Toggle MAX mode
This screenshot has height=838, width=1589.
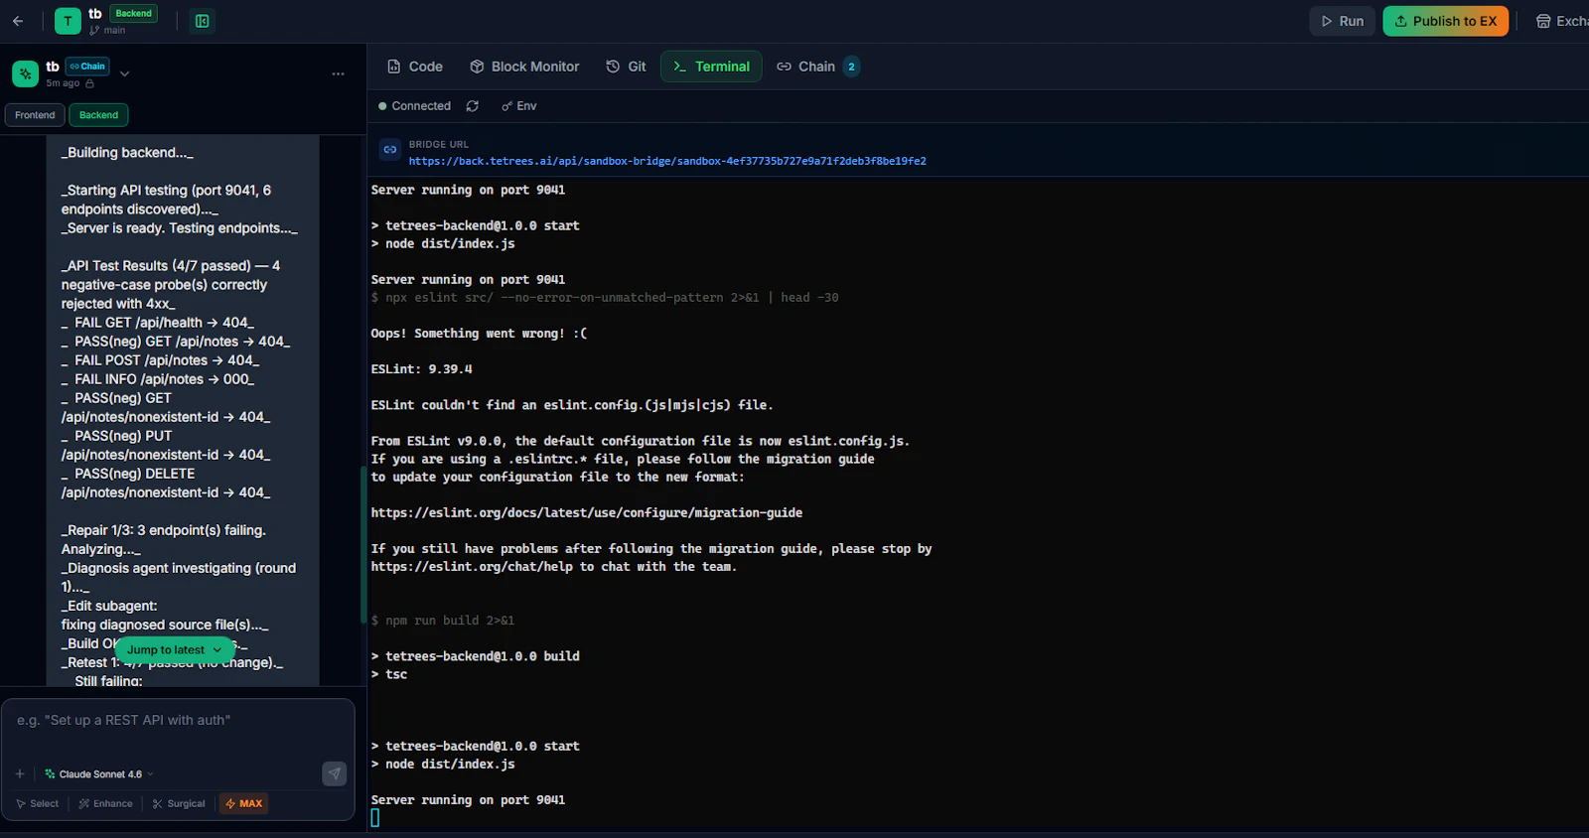(244, 803)
